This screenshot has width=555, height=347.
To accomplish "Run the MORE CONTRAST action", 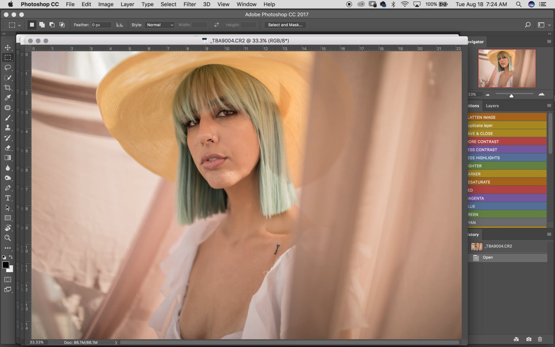I will pyautogui.click(x=507, y=141).
